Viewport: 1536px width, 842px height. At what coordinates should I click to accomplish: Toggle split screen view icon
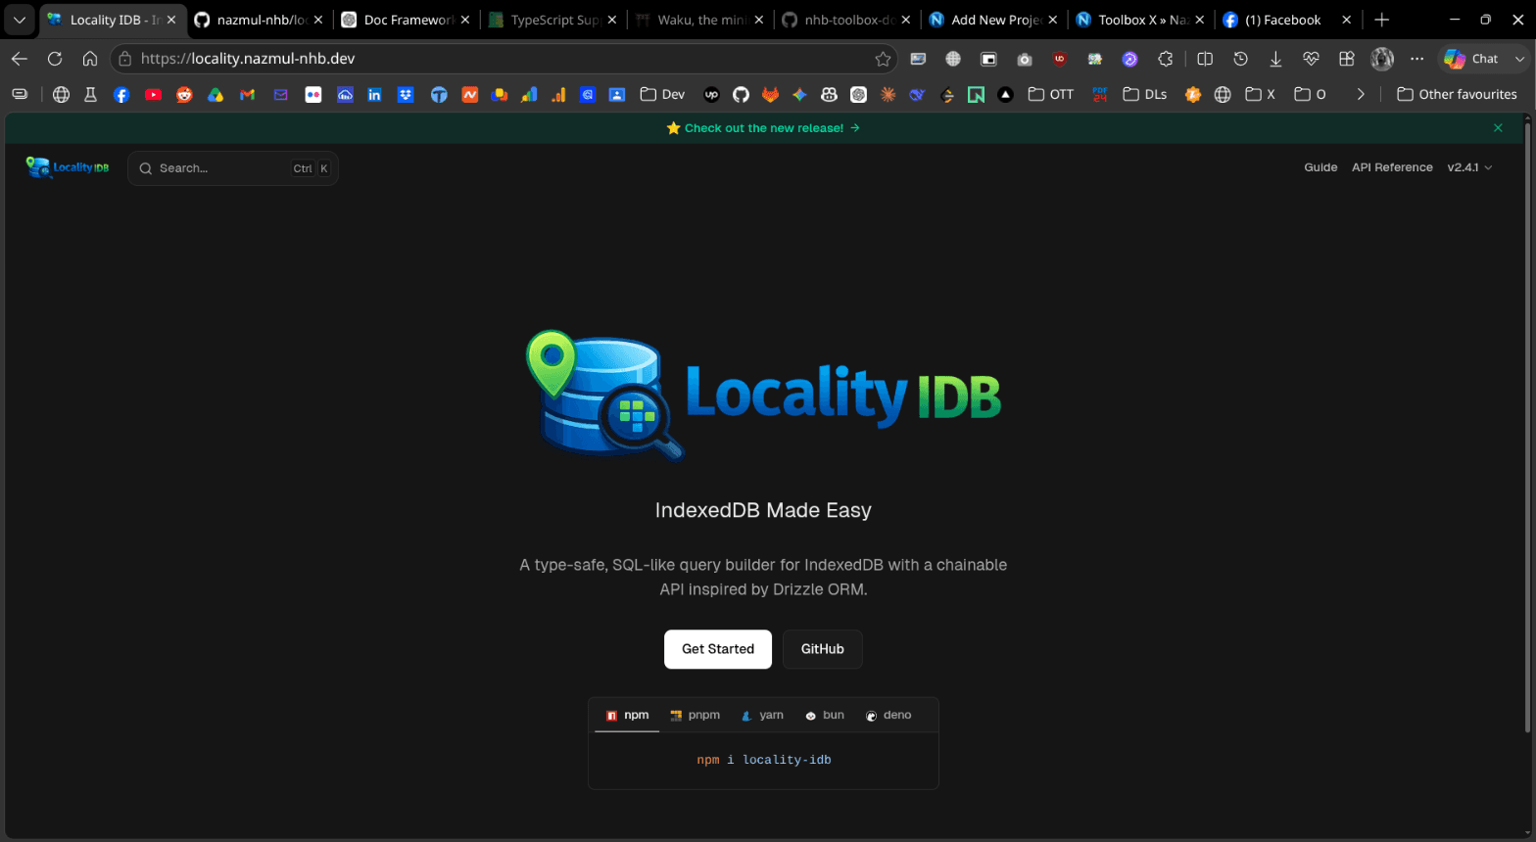click(1205, 59)
